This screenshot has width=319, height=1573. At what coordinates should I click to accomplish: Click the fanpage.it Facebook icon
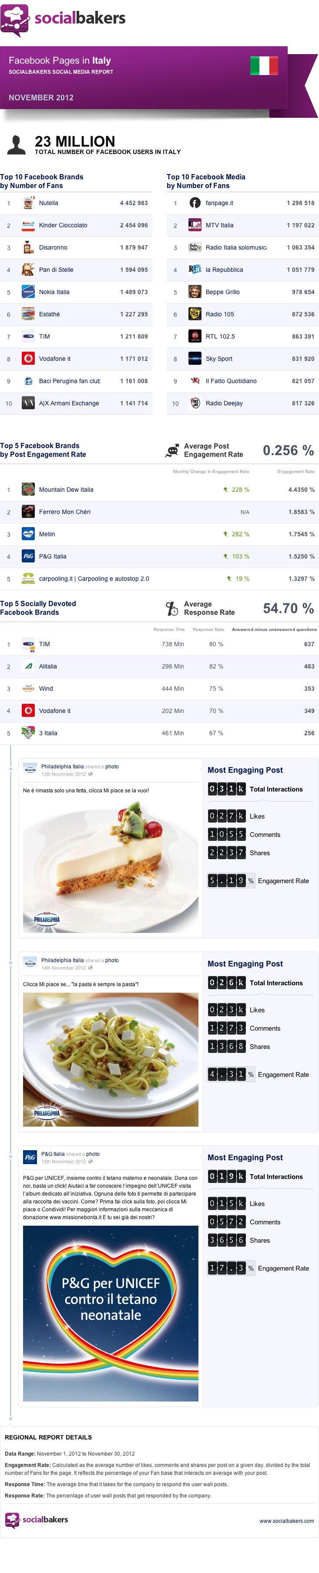click(x=195, y=203)
